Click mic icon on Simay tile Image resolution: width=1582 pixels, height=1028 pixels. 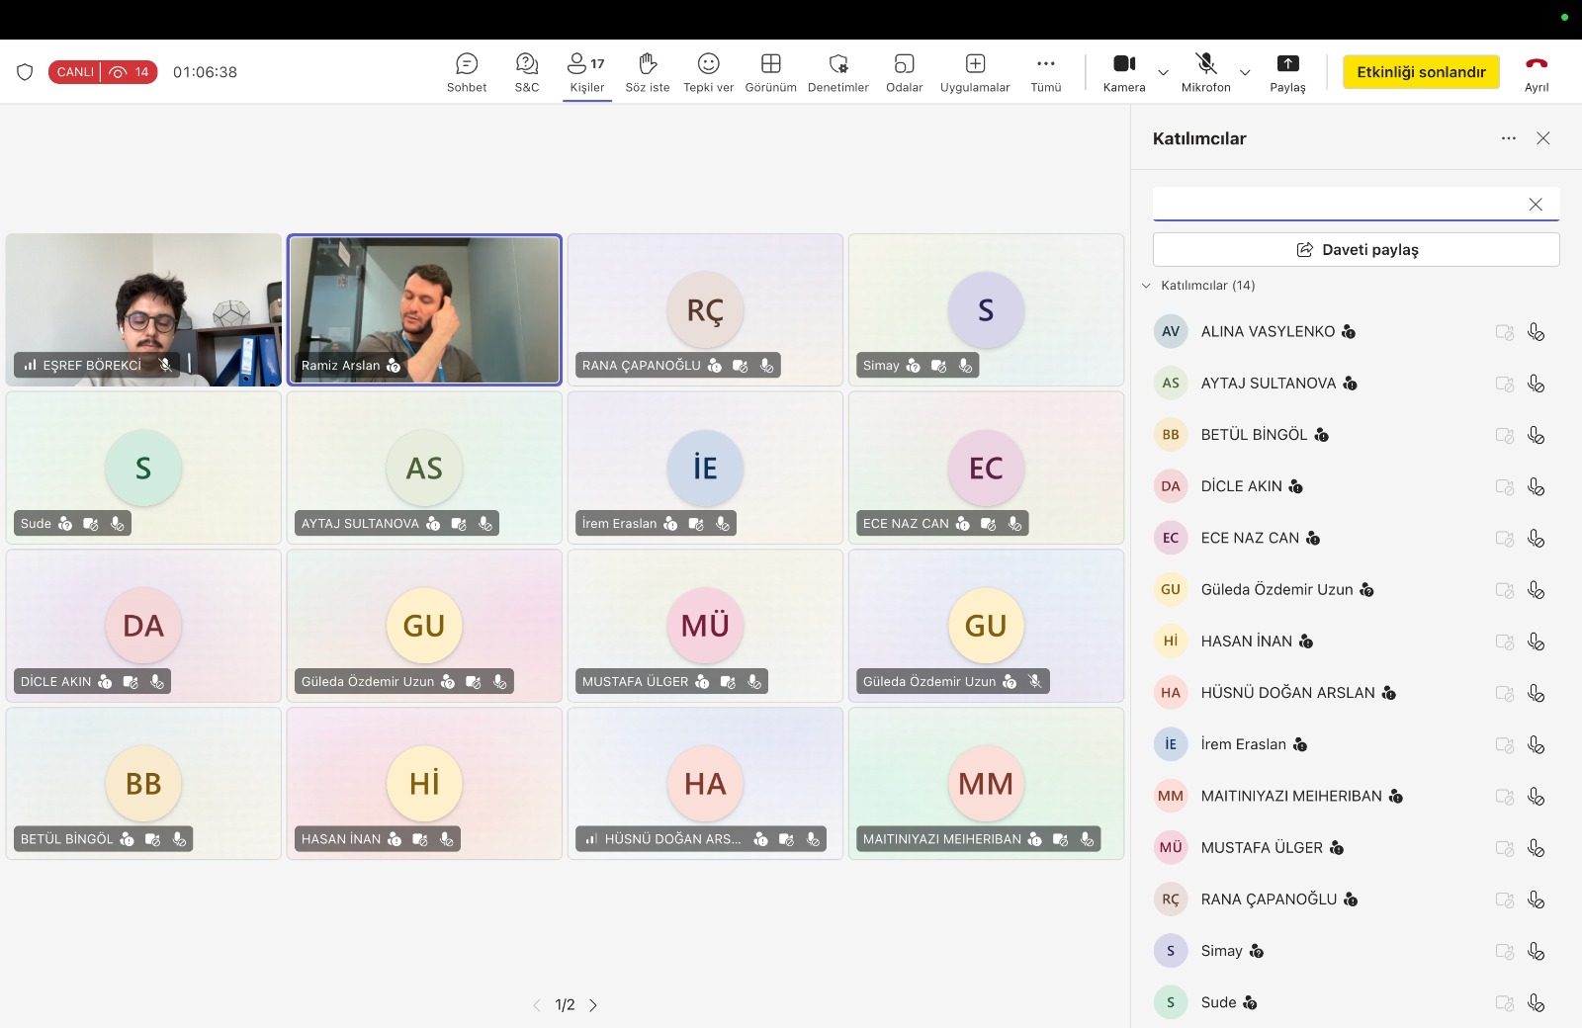tap(966, 366)
